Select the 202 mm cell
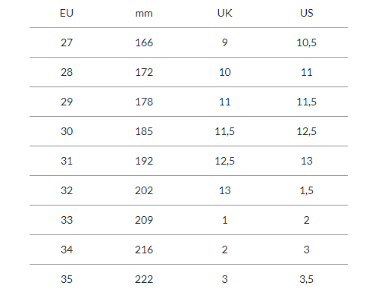Image resolution: width=369 pixels, height=292 pixels. (144, 190)
